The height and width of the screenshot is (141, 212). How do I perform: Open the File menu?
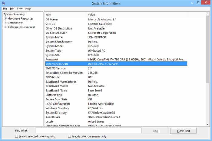click(x=5, y=9)
